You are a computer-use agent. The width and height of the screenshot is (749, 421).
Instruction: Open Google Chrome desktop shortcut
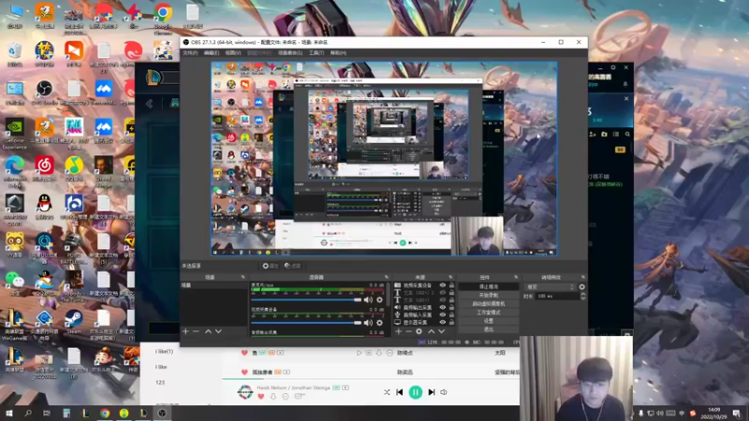pos(163,18)
